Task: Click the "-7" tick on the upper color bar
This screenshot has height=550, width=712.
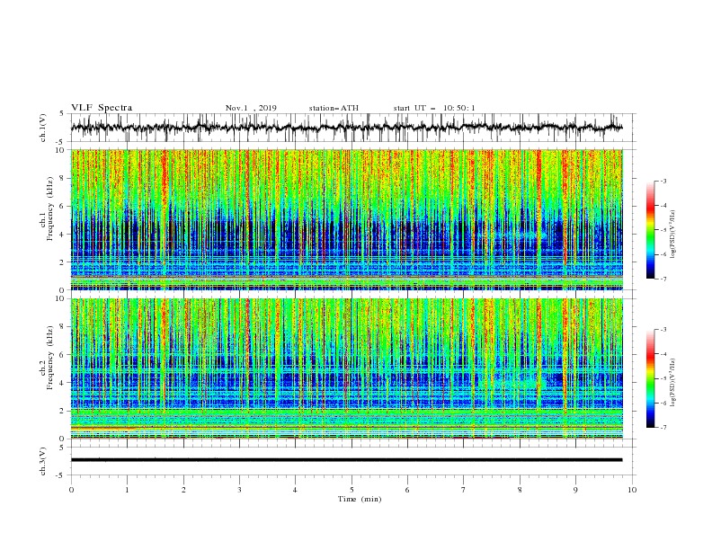Action: [x=663, y=279]
